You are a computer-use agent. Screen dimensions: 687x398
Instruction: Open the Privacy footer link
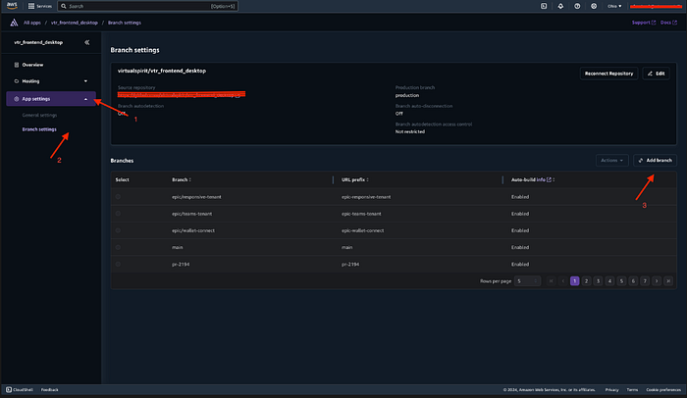[x=611, y=390]
